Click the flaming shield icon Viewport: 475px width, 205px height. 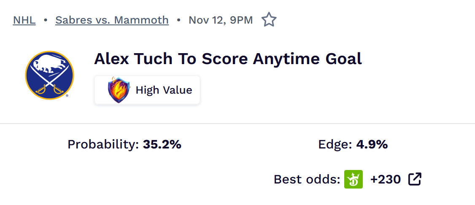coord(119,90)
